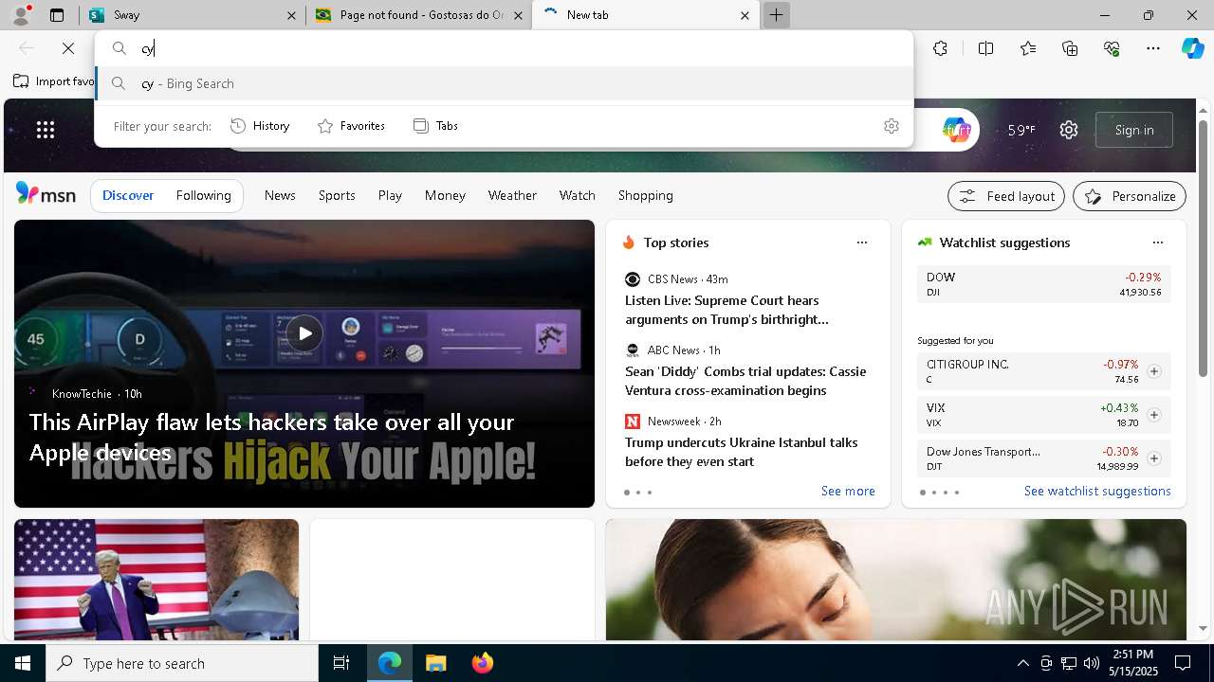Stop loading the page with the X button
This screenshot has height=682, width=1214.
pyautogui.click(x=68, y=48)
